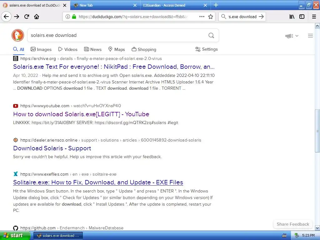Open Solaris.exe Text For everyone result

pos(114,67)
